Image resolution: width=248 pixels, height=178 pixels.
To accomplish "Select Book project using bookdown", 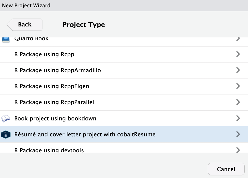I will tap(55, 119).
